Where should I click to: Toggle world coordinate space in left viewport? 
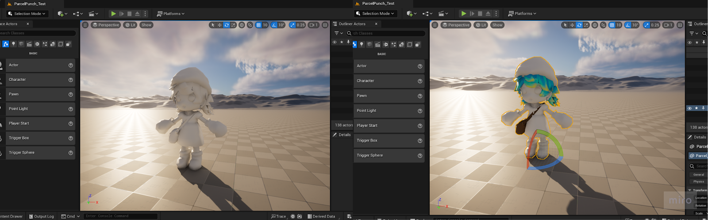point(242,25)
